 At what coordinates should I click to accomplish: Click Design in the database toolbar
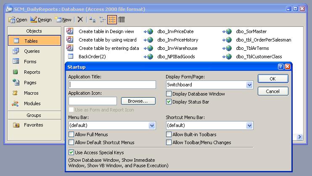[x=41, y=20]
